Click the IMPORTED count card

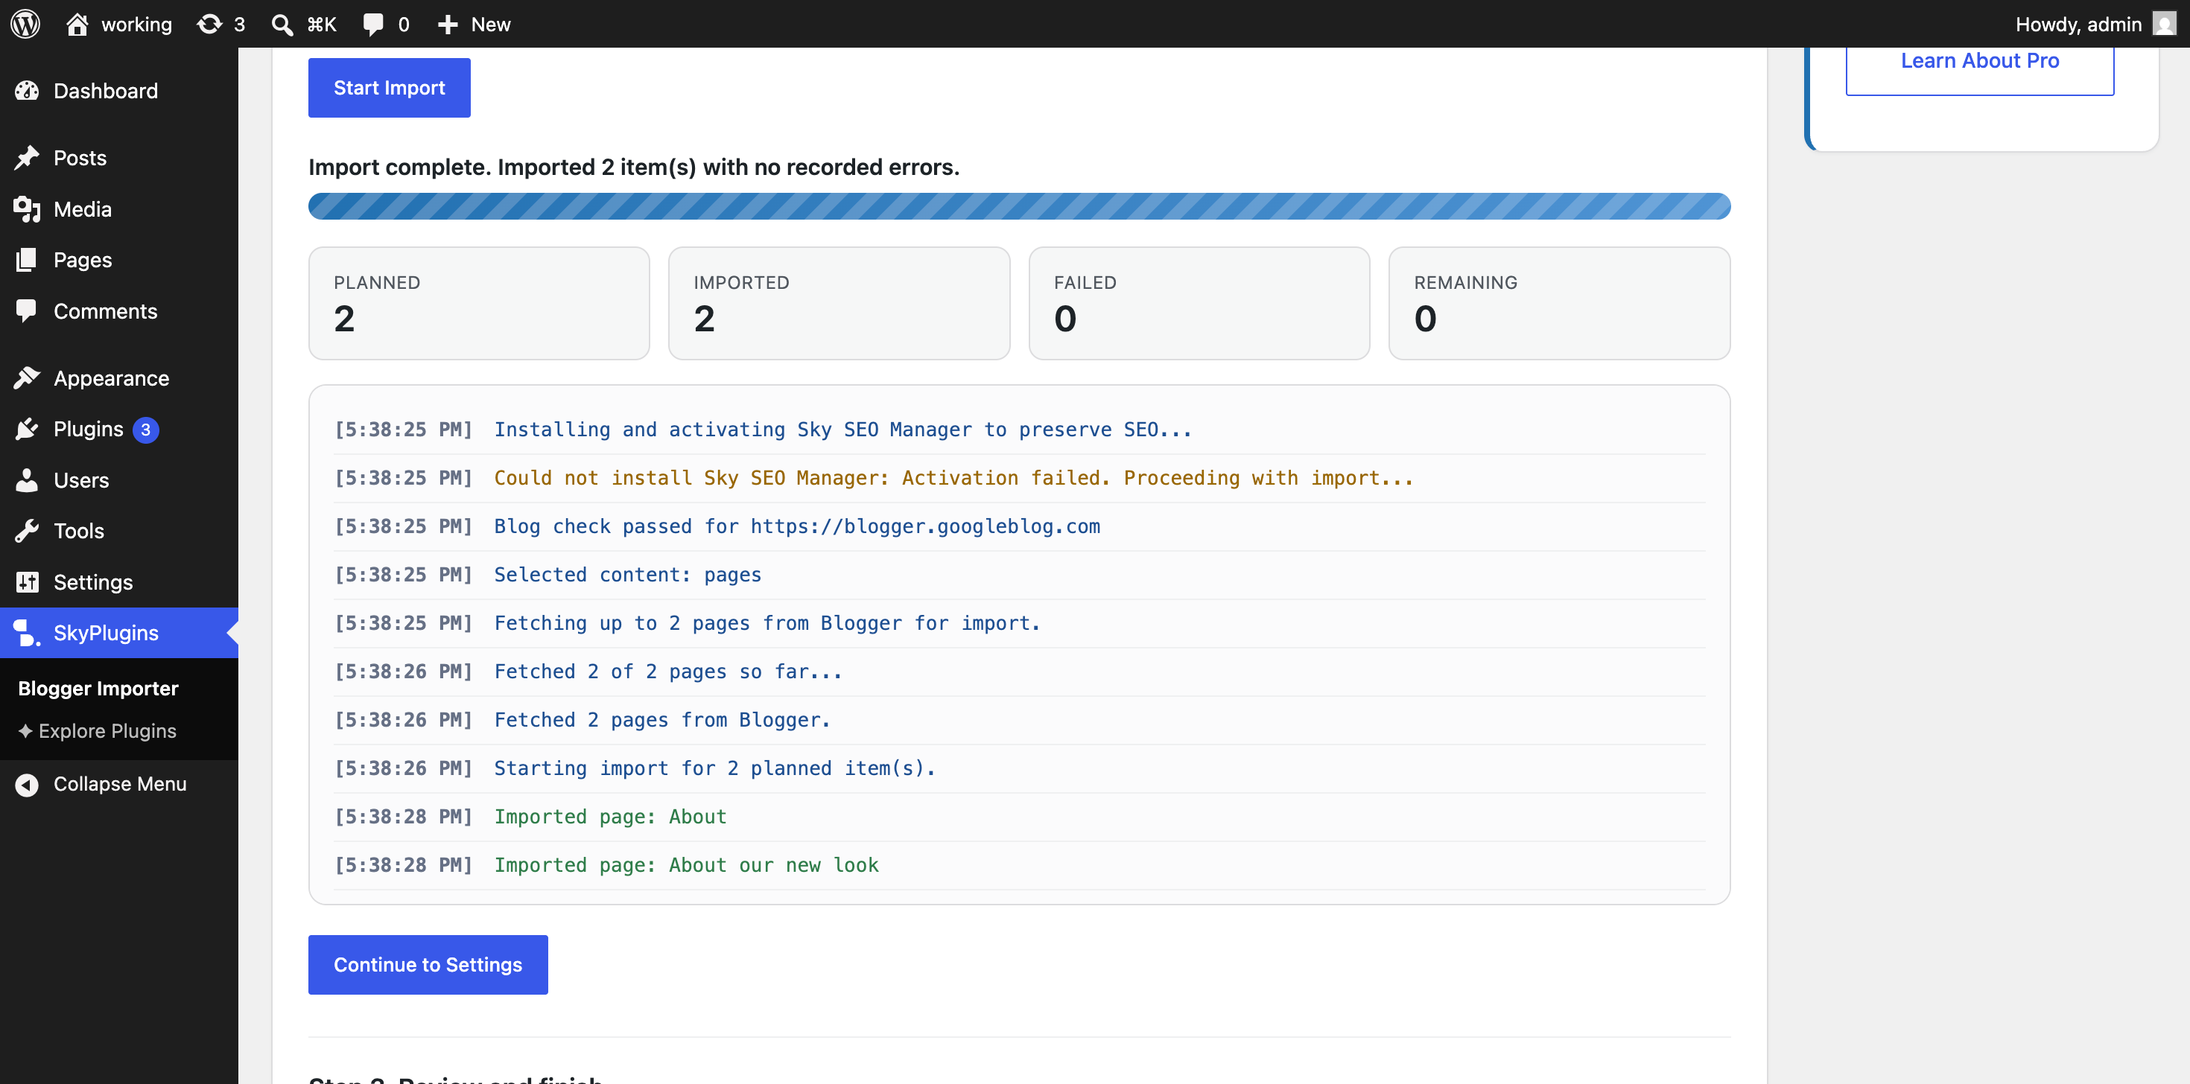point(839,303)
